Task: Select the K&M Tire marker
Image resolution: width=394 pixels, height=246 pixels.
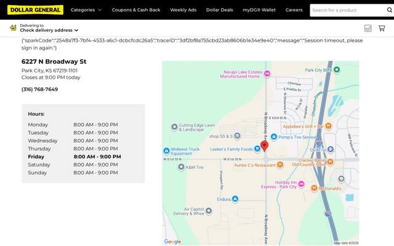Action: pyautogui.click(x=181, y=167)
